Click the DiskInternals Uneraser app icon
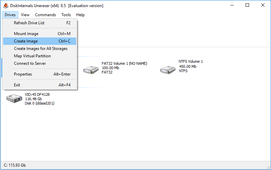This screenshot has width=271, height=170. point(6,6)
